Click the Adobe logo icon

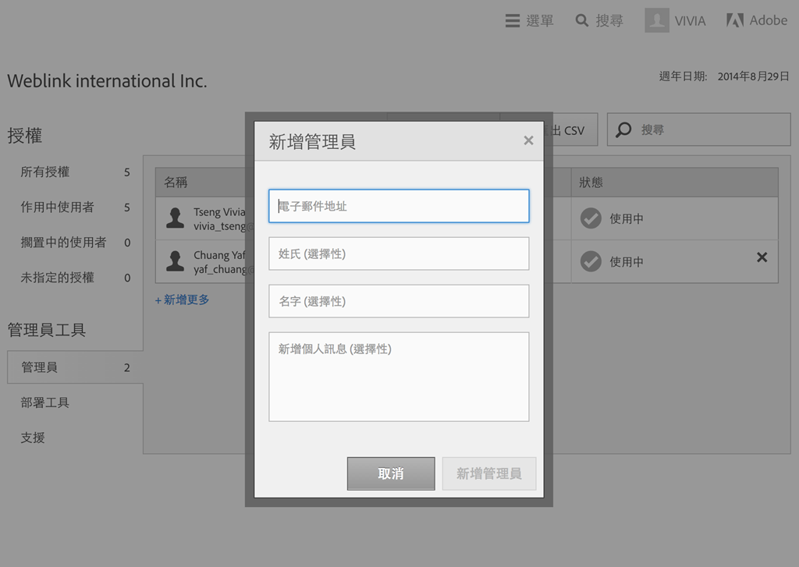pos(734,21)
